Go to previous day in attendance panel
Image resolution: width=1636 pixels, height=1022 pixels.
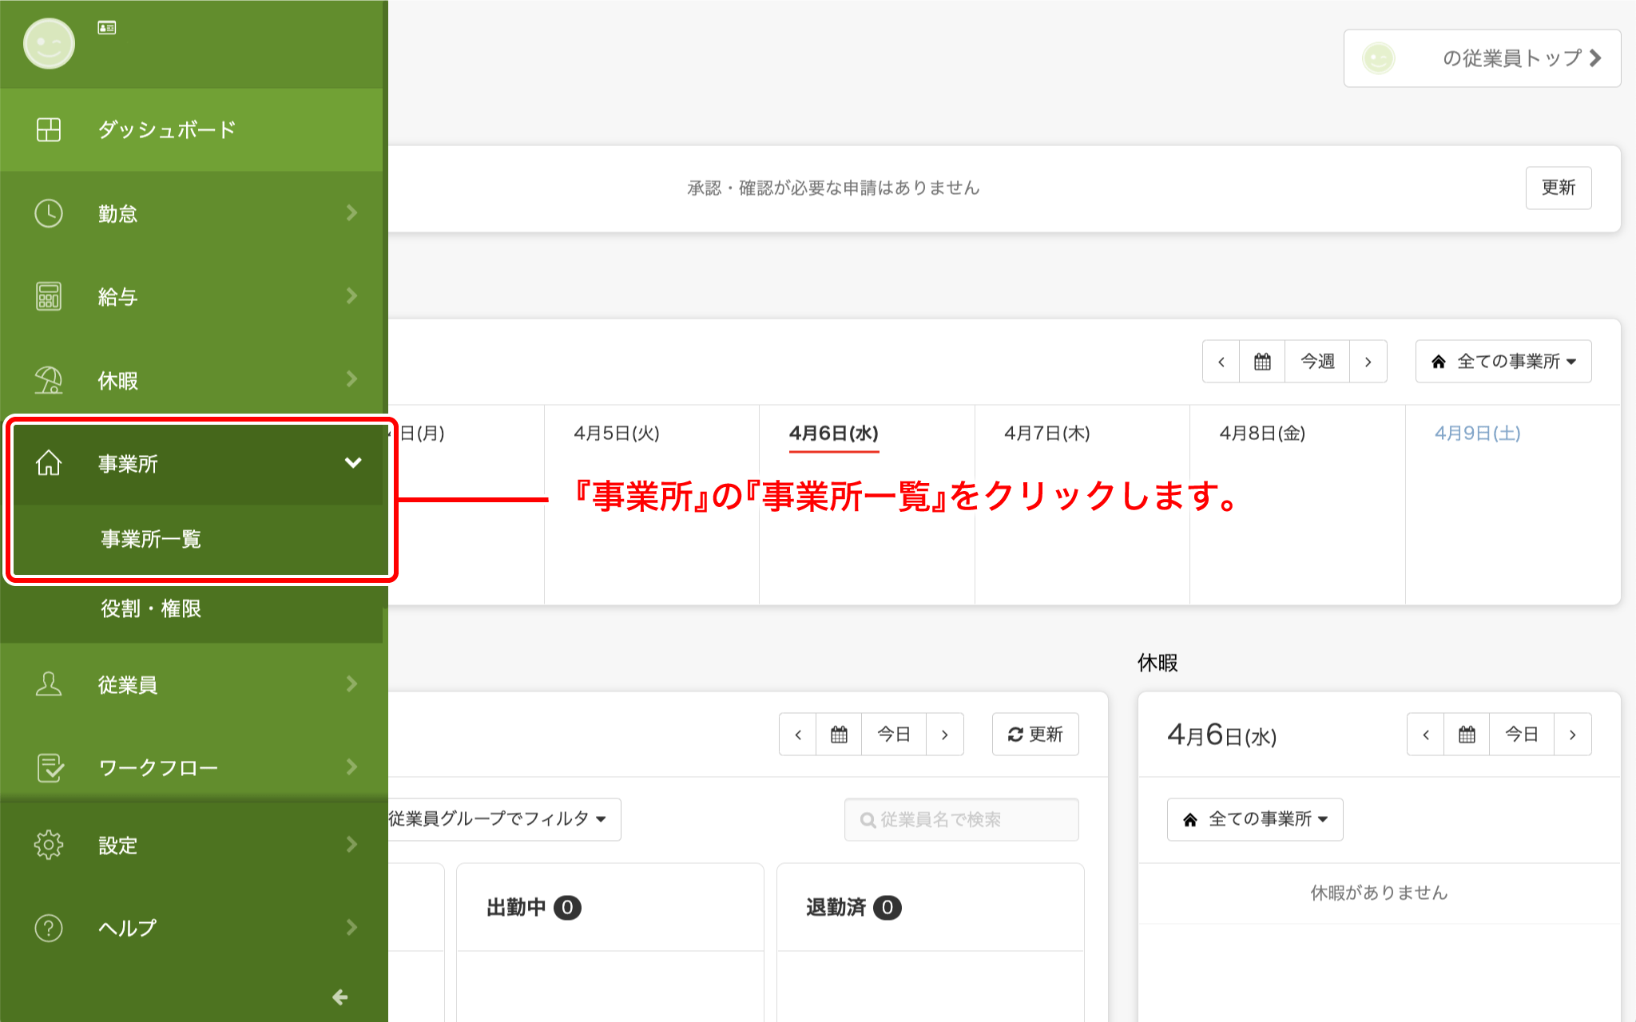pyautogui.click(x=798, y=735)
